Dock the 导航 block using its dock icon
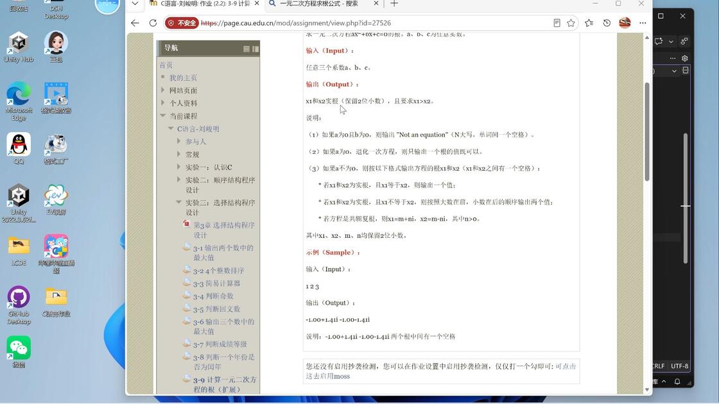Viewport: 719px width, 404px height. point(256,49)
